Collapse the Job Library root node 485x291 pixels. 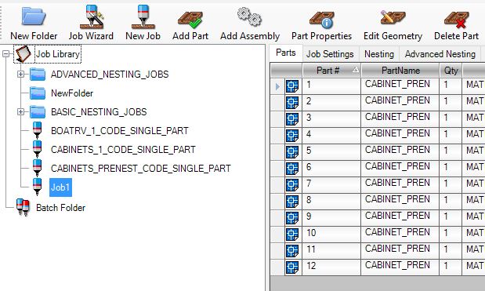[x=6, y=54]
